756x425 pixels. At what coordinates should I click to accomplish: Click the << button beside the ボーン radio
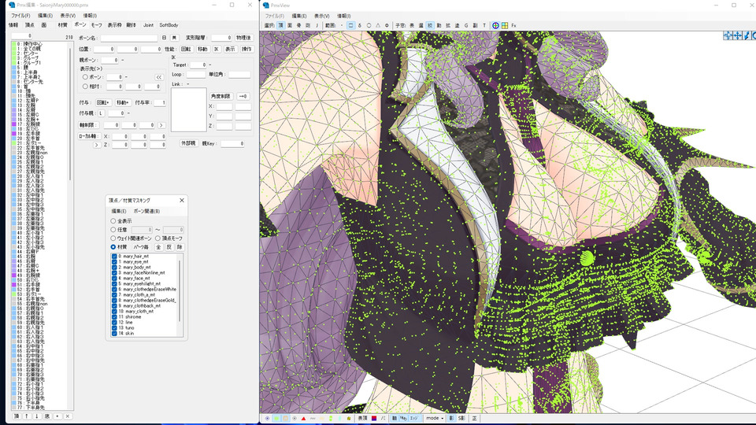tap(158, 77)
